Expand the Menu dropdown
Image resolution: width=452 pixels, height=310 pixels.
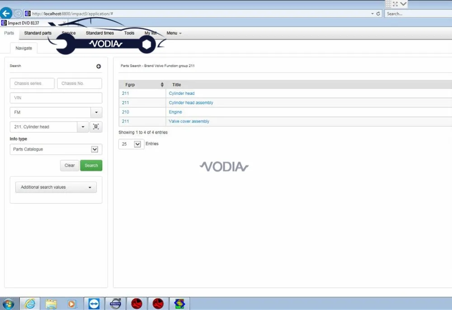[x=174, y=33]
